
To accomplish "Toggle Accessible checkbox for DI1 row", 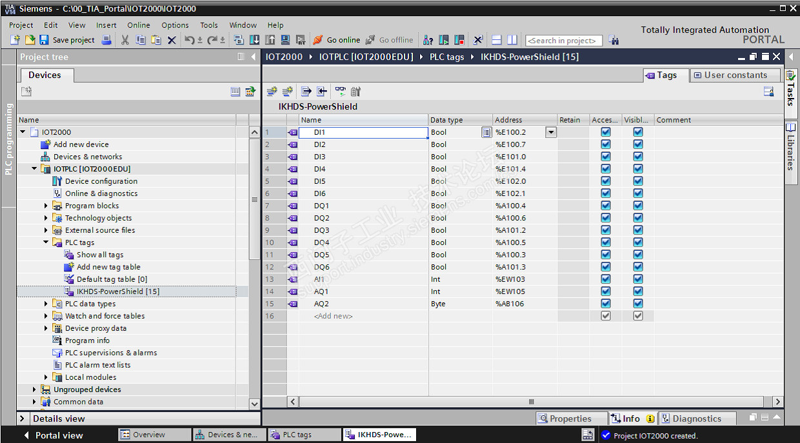I will pos(606,132).
